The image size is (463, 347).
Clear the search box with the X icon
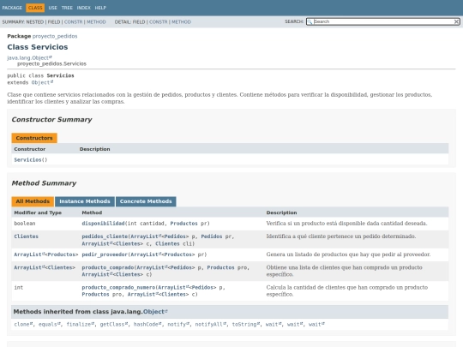[x=456, y=21]
